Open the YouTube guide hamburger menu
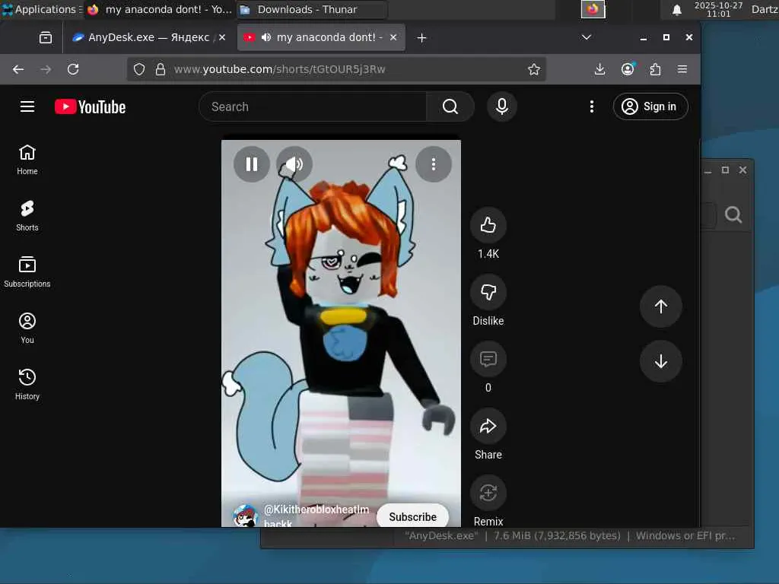 (27, 106)
